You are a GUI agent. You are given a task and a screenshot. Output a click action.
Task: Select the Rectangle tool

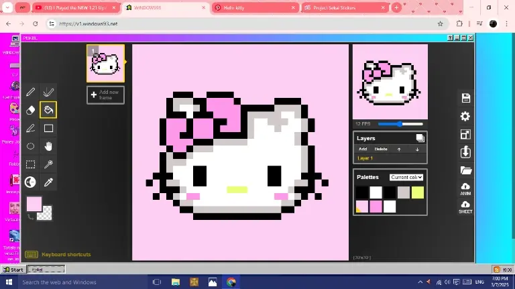tap(48, 128)
